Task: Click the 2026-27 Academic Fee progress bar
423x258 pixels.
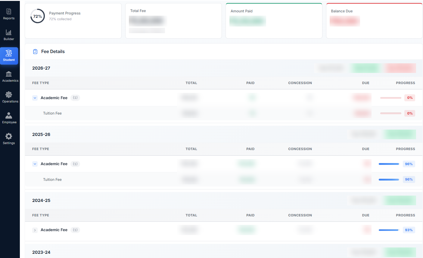Action: 390,98
